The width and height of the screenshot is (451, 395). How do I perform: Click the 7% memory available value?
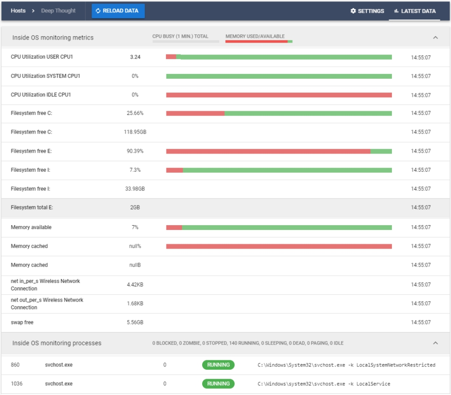click(135, 227)
